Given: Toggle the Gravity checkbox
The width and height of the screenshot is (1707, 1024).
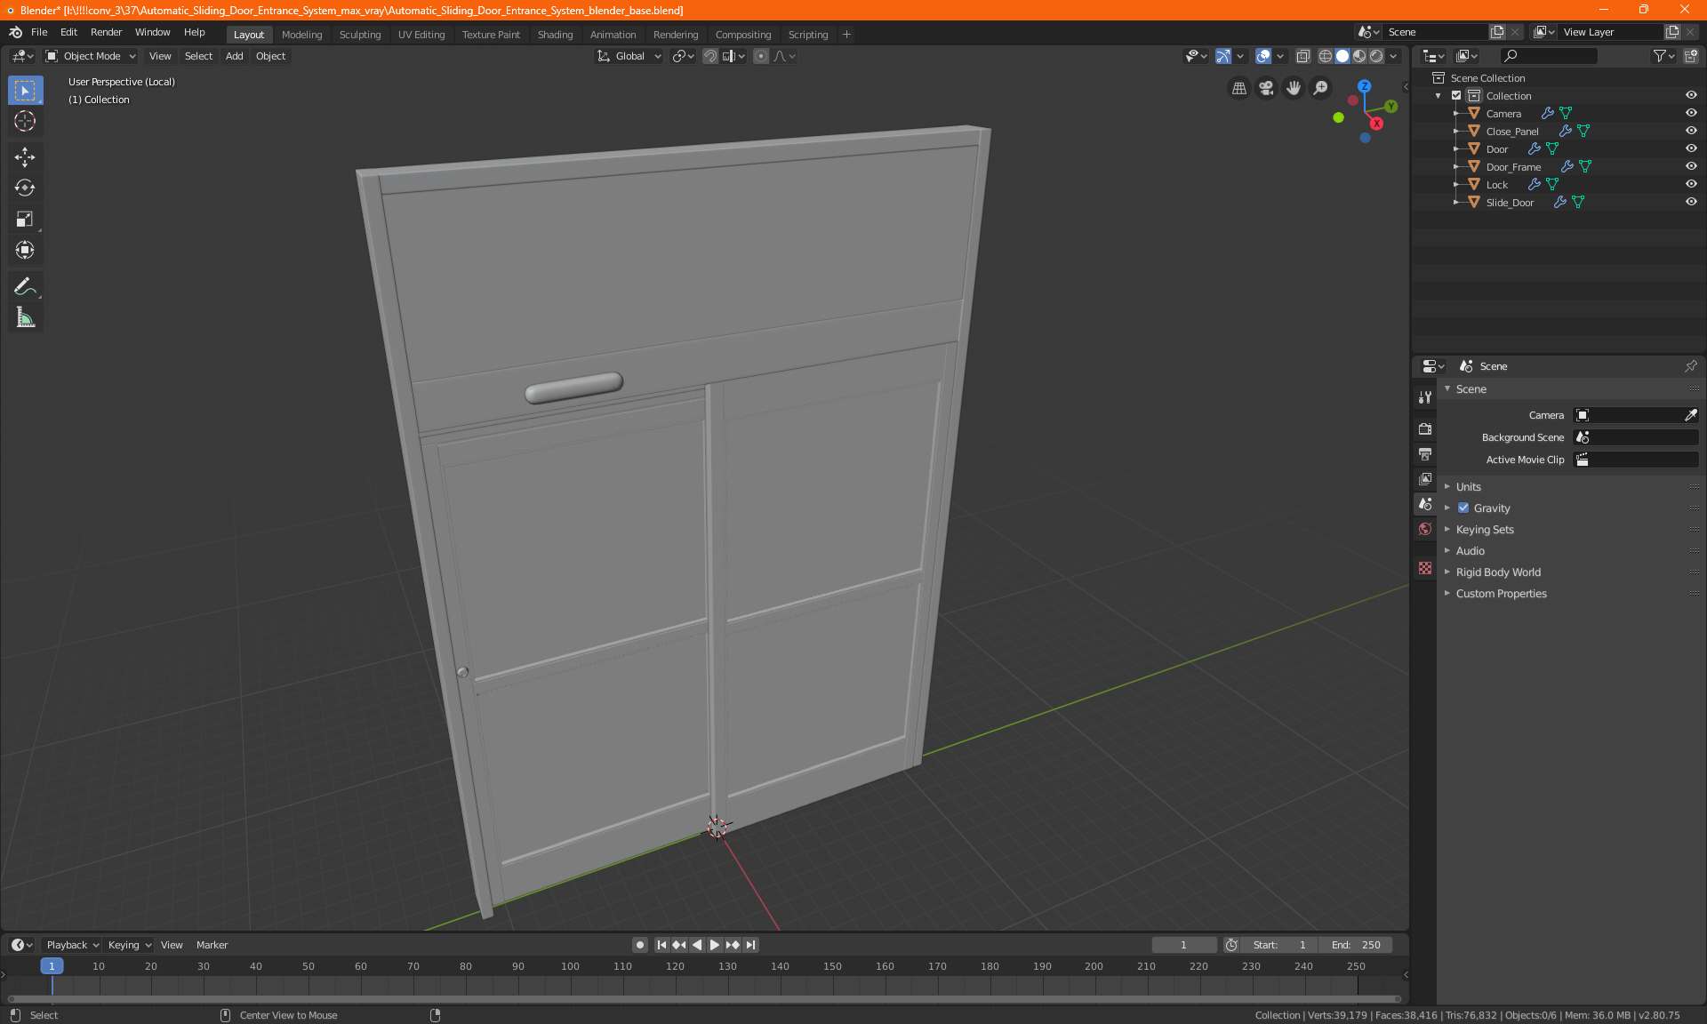Looking at the screenshot, I should pos(1463,508).
